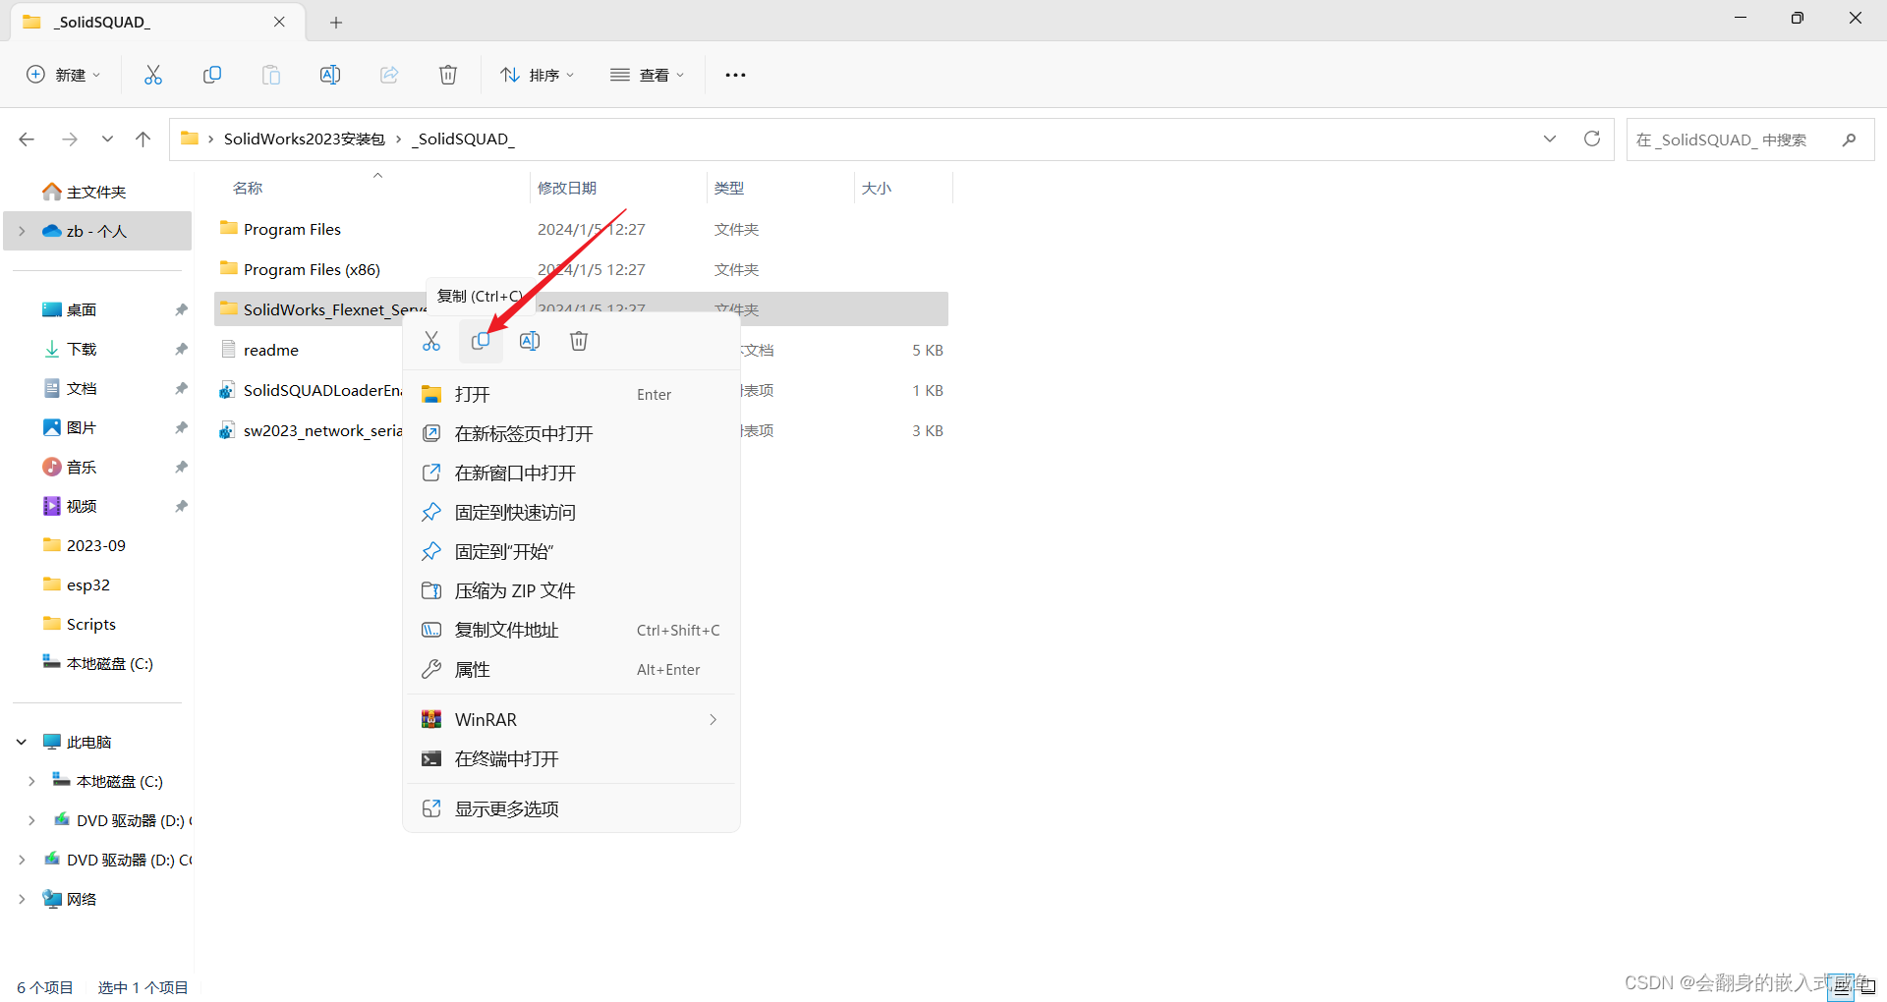Select the readme file
The height and width of the screenshot is (1002, 1887).
270,350
